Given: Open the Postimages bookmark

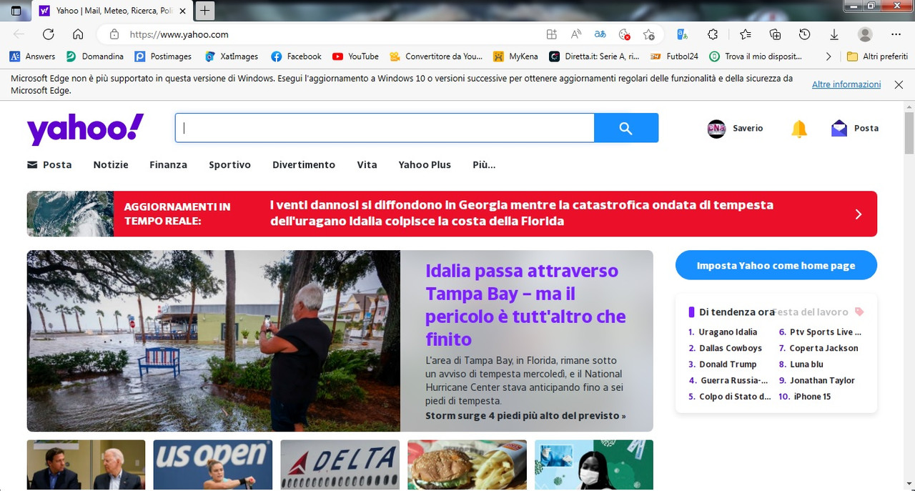Looking at the screenshot, I should coord(164,56).
